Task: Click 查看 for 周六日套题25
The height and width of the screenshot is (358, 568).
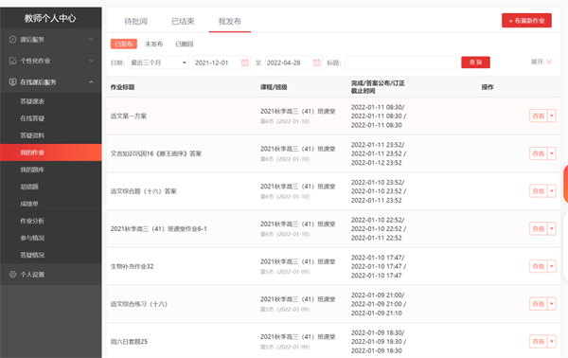Action: pyautogui.click(x=539, y=341)
